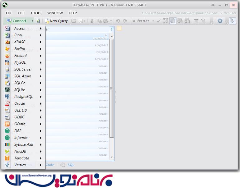Click the DB2 green icon

click(7, 131)
